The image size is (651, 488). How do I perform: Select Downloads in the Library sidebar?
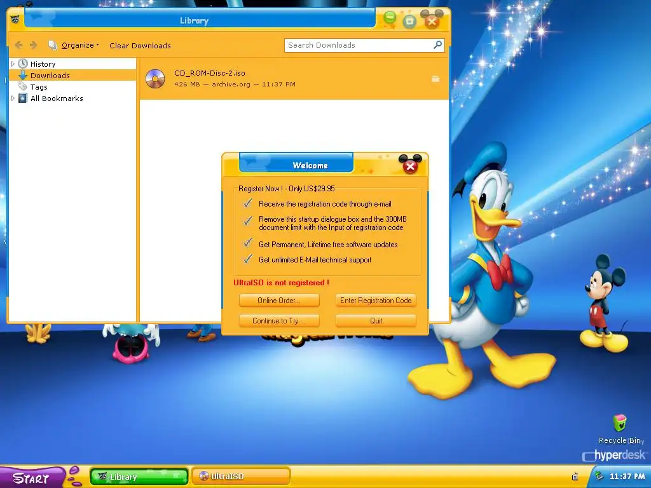pos(50,76)
